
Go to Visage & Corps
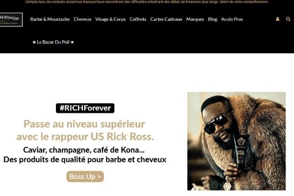110,19
